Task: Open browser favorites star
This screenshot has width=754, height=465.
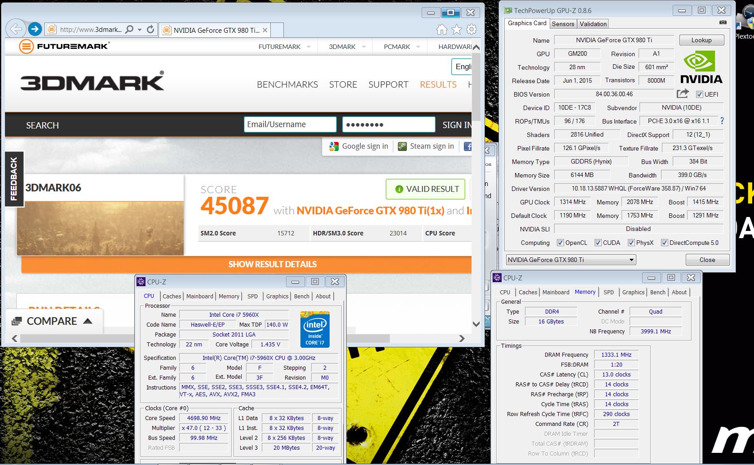Action: pyautogui.click(x=457, y=30)
